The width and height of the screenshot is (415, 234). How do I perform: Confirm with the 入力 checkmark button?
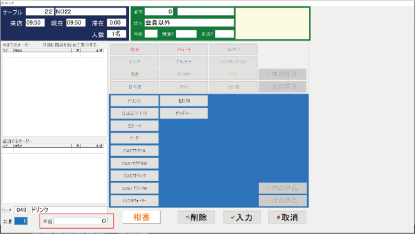pyautogui.click(x=241, y=217)
